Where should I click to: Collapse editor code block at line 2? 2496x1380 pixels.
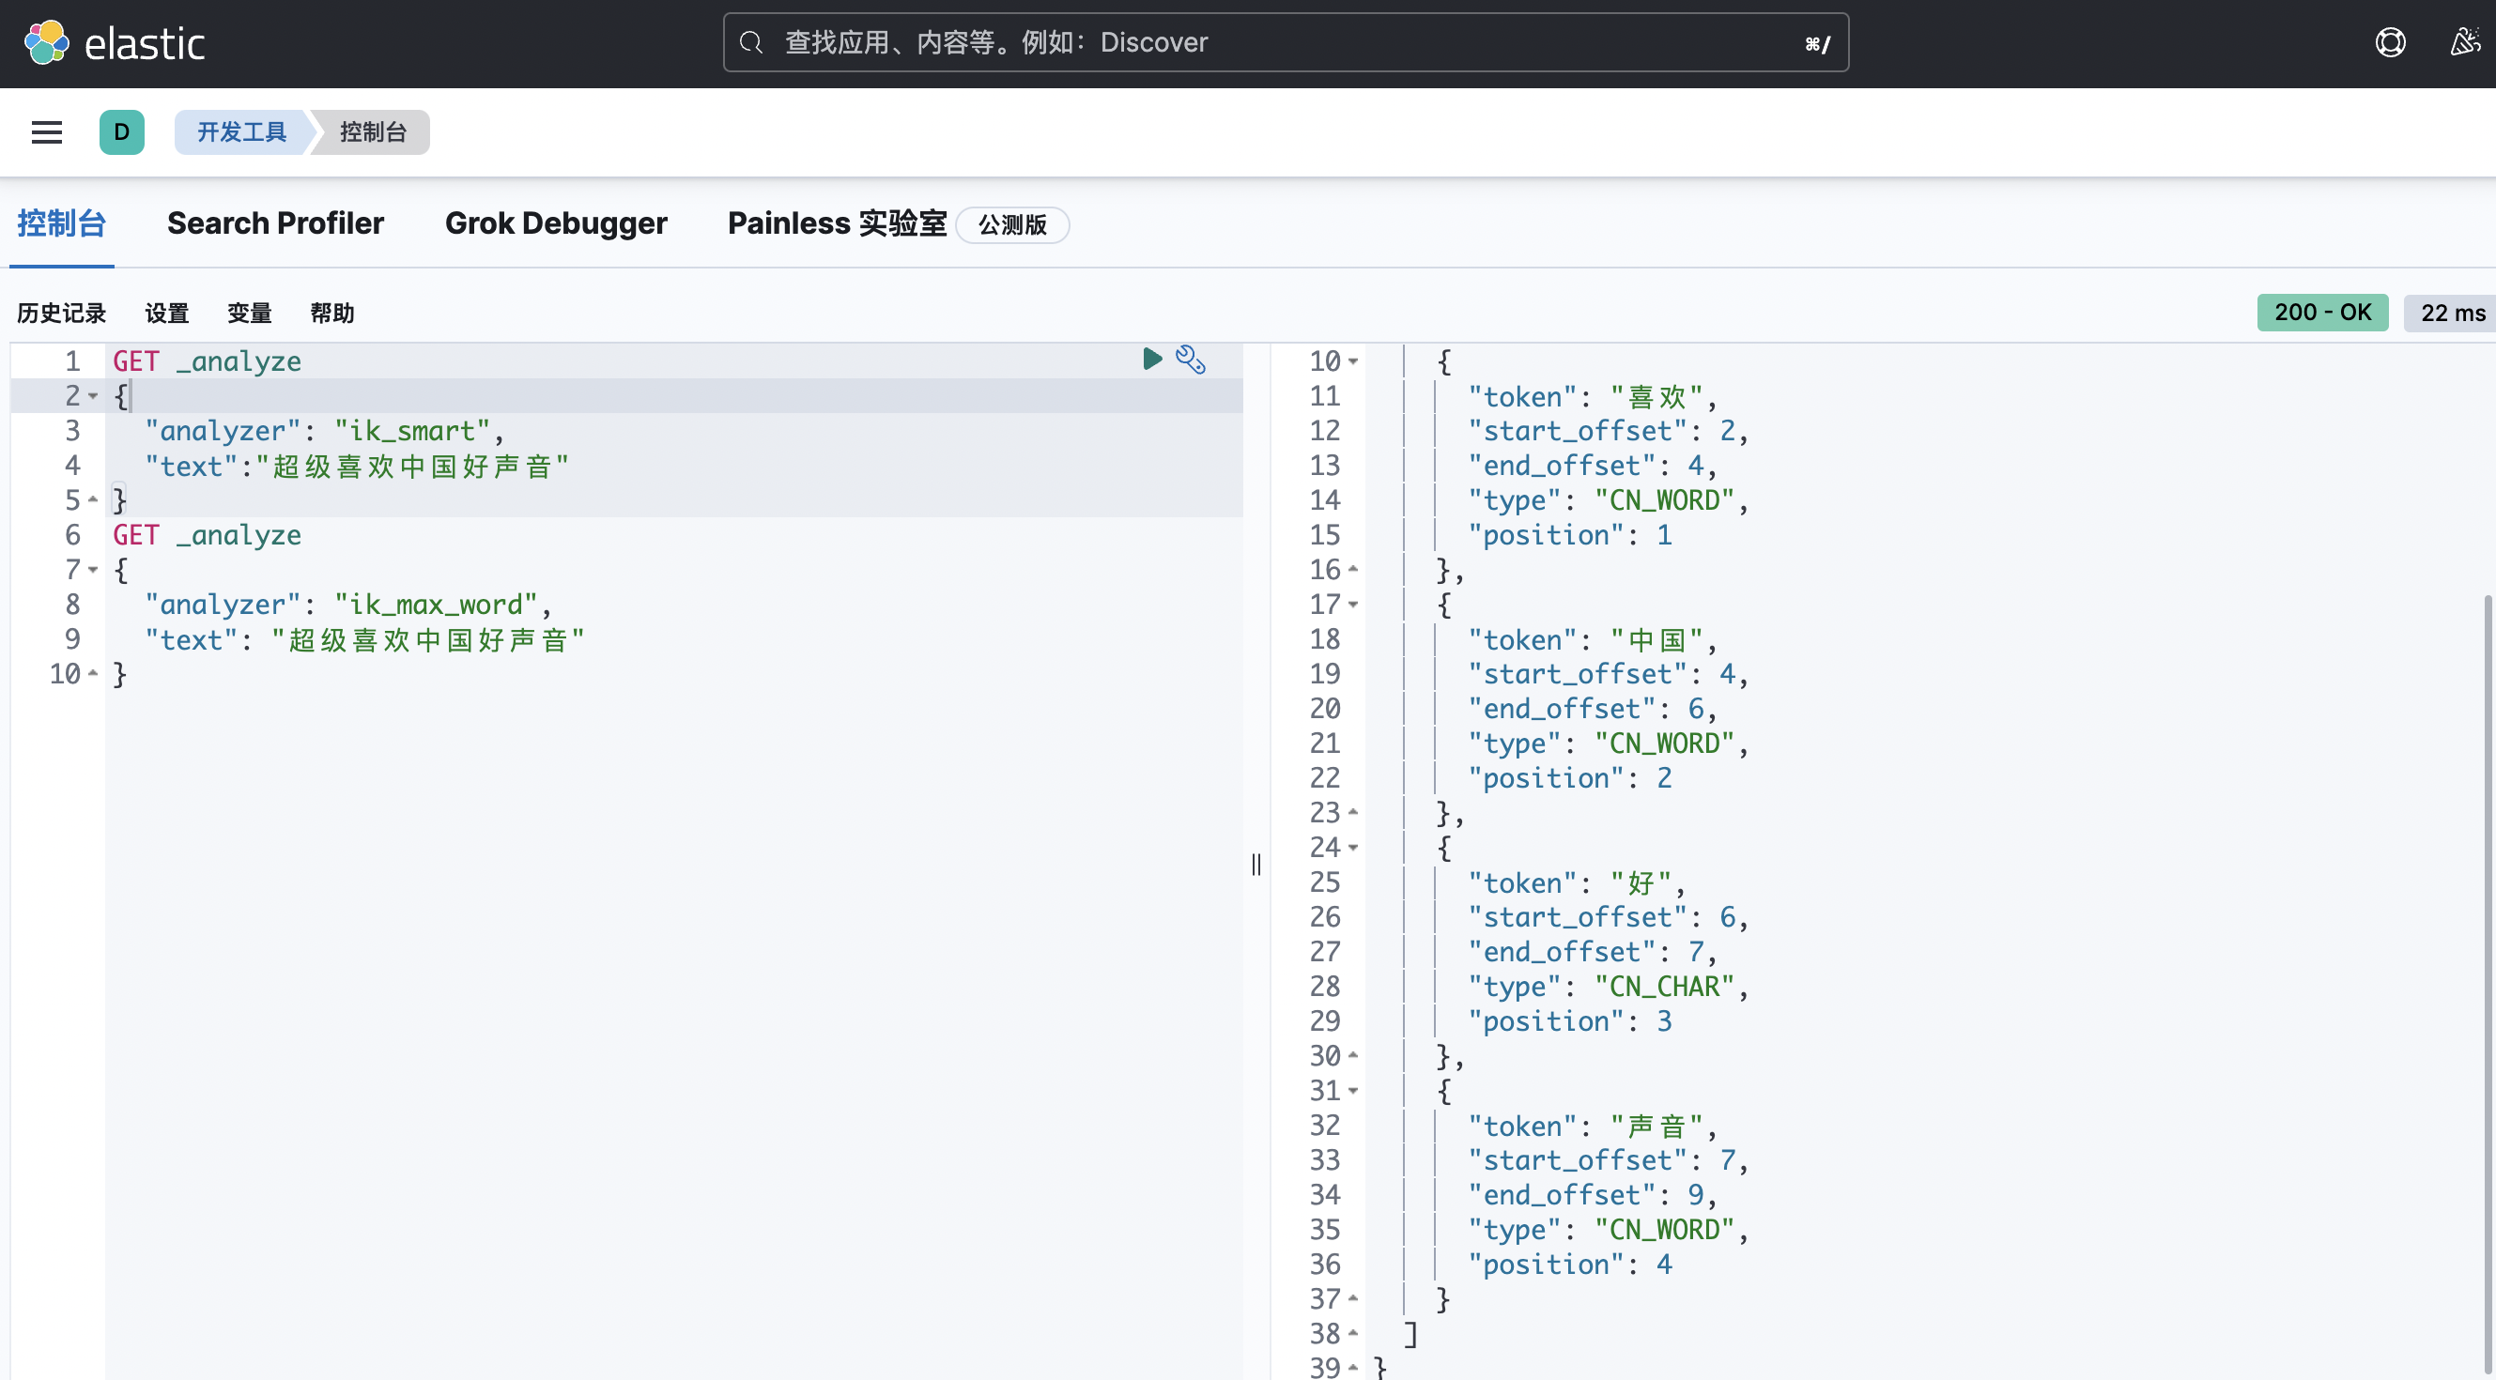[93, 396]
